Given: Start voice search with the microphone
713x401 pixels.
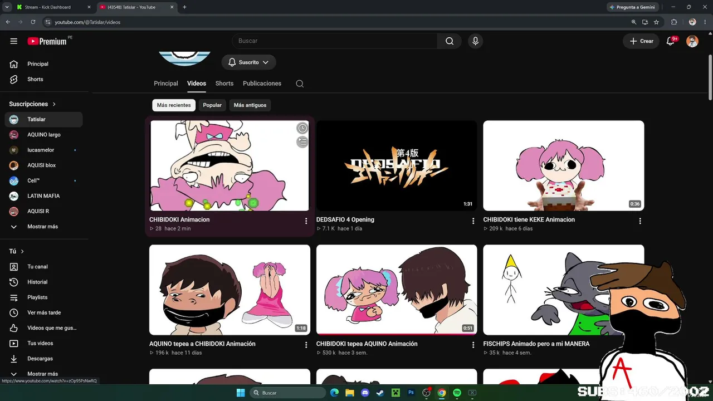Looking at the screenshot, I should point(475,41).
